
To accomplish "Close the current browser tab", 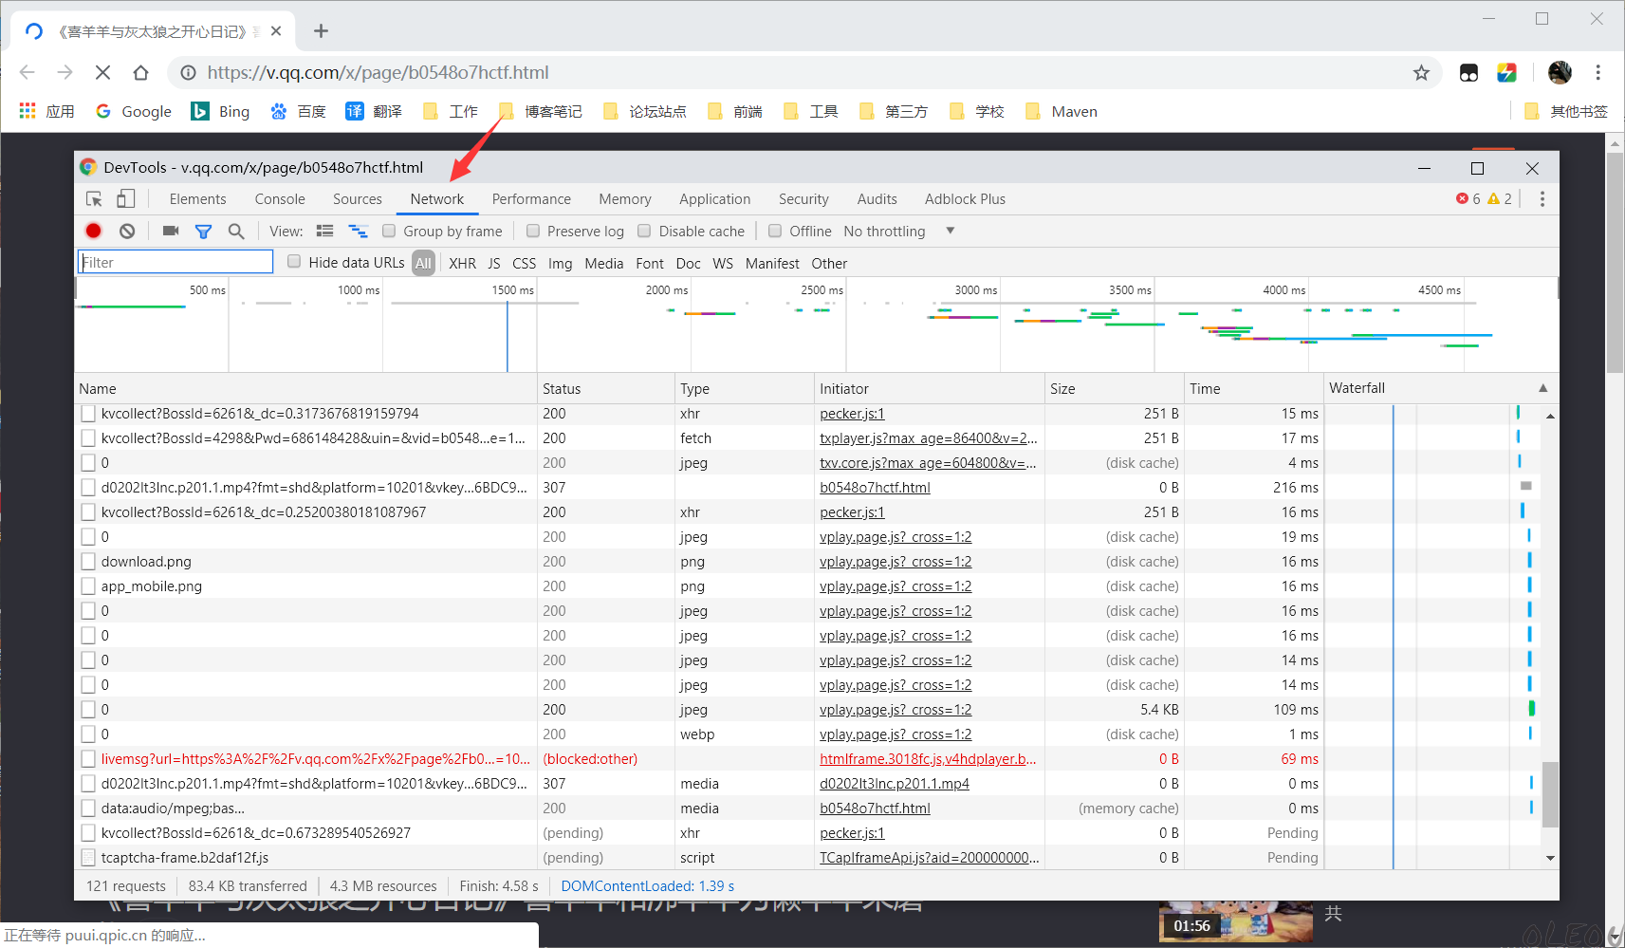I will coord(276,31).
